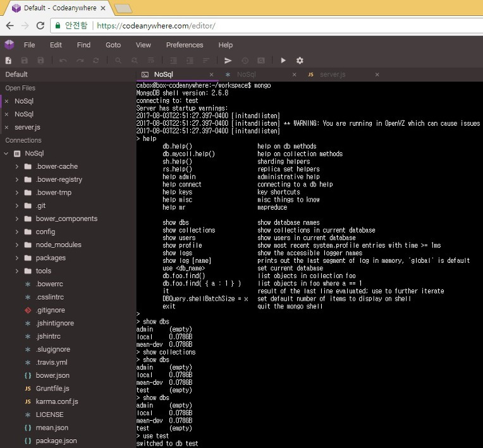The width and height of the screenshot is (483, 448).
Task: Click the Refresh toolbar icon
Action: tap(96, 61)
